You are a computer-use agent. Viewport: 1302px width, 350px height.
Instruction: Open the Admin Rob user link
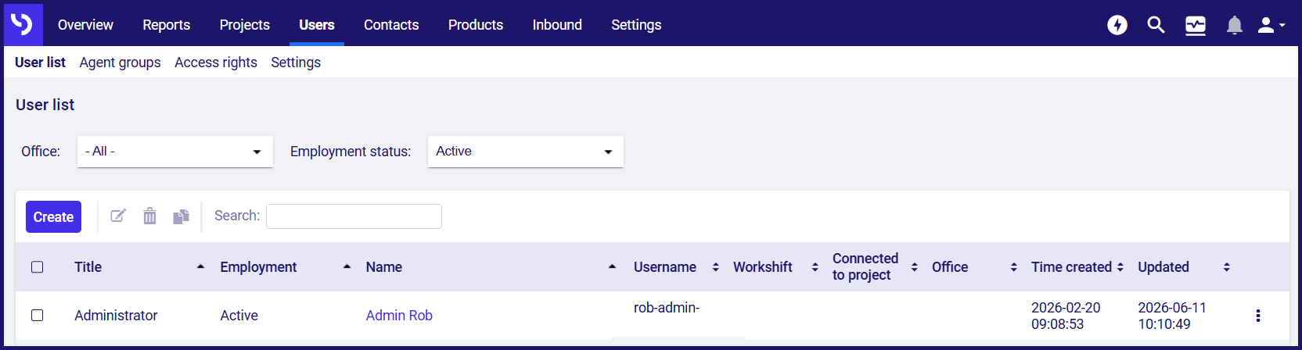399,316
